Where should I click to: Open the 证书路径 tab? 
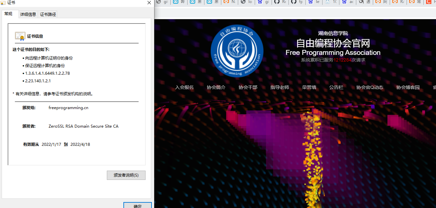point(48,14)
